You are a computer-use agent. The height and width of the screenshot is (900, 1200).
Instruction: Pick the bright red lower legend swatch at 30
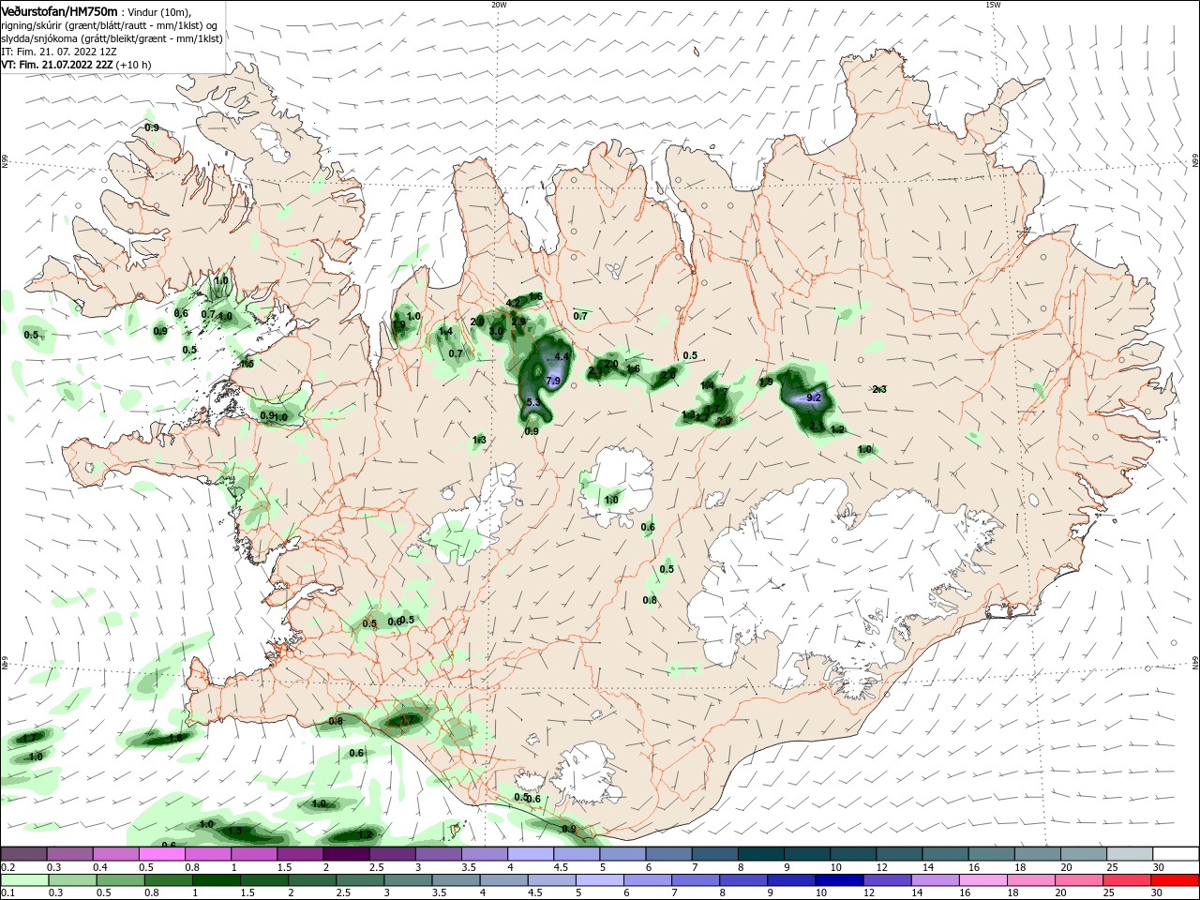(1177, 880)
